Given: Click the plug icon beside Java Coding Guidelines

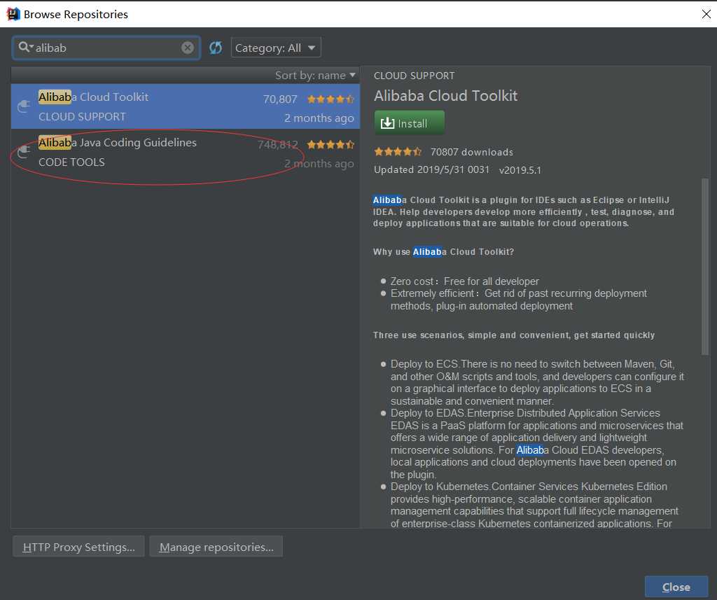Looking at the screenshot, I should click(x=23, y=152).
